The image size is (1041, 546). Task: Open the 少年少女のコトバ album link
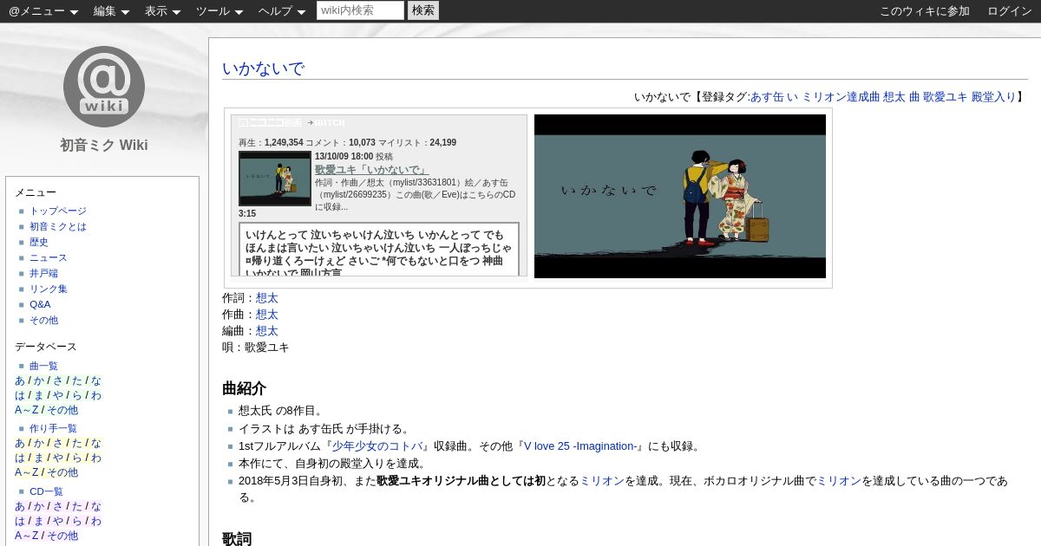pyautogui.click(x=377, y=446)
